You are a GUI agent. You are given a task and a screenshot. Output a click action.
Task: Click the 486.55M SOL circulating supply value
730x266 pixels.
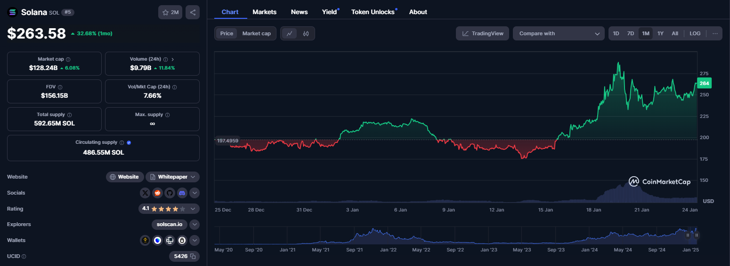(x=103, y=152)
